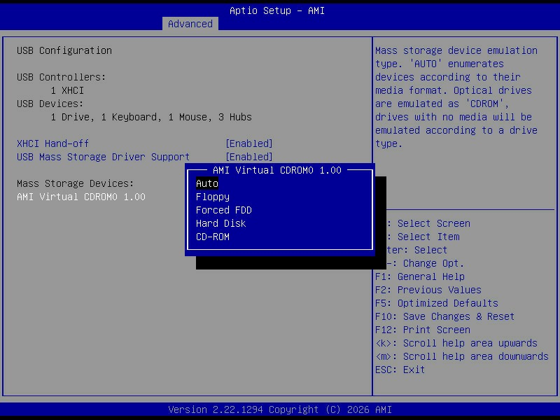The width and height of the screenshot is (560, 420).
Task: Click F10: Save Changes & Reset hint
Action: click(444, 316)
